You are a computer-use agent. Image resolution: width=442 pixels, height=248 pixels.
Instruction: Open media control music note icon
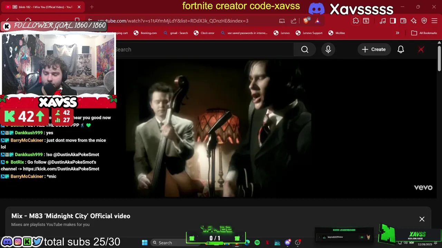click(382, 21)
